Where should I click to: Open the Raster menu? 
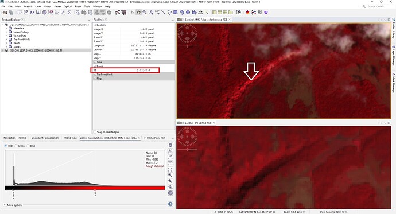(57, 6)
